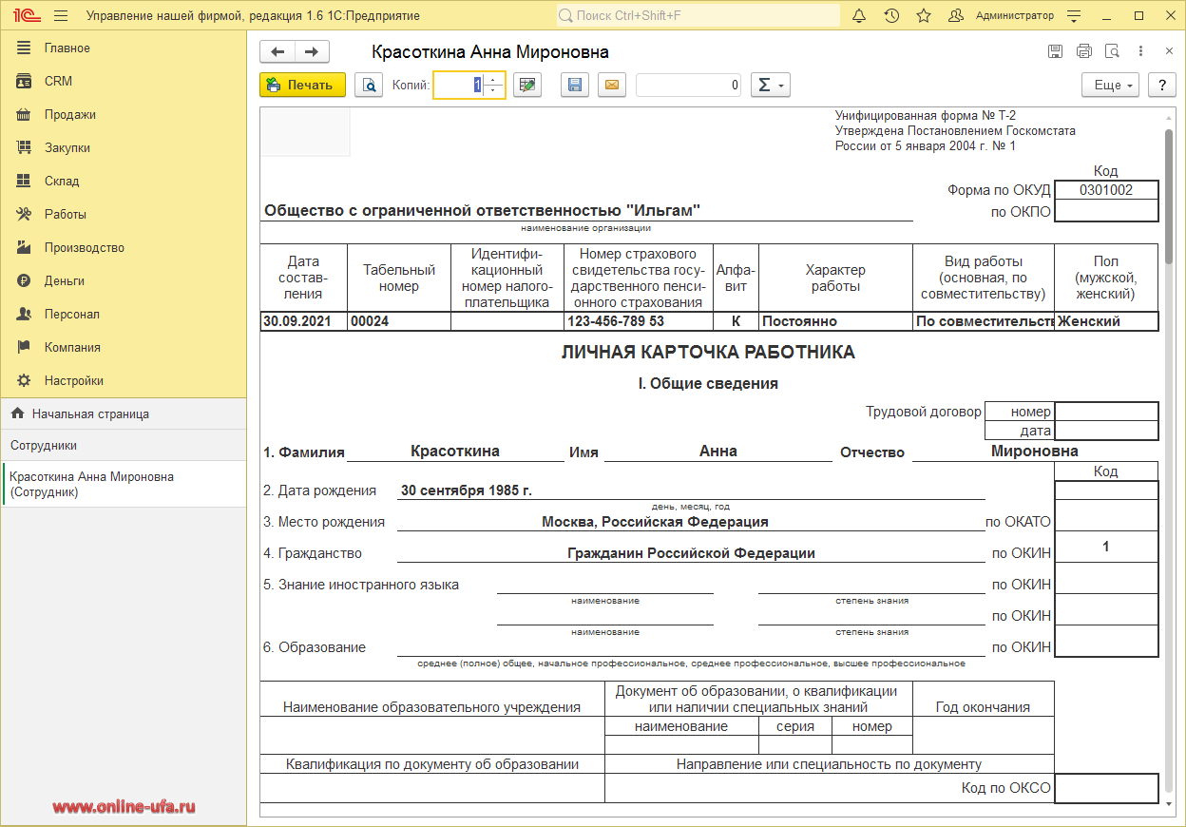Image resolution: width=1186 pixels, height=827 pixels.
Task: Open the Главное section
Action: (x=124, y=48)
